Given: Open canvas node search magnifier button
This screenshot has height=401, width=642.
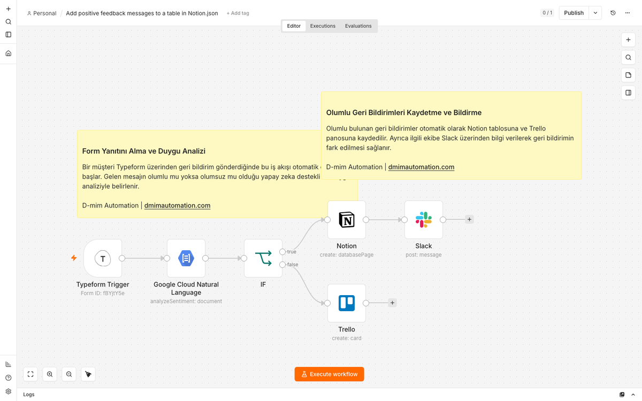Looking at the screenshot, I should [x=629, y=57].
